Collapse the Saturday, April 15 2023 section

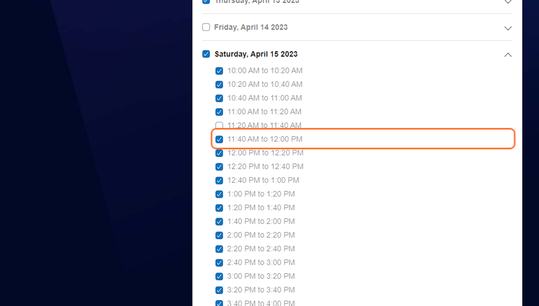pos(508,54)
